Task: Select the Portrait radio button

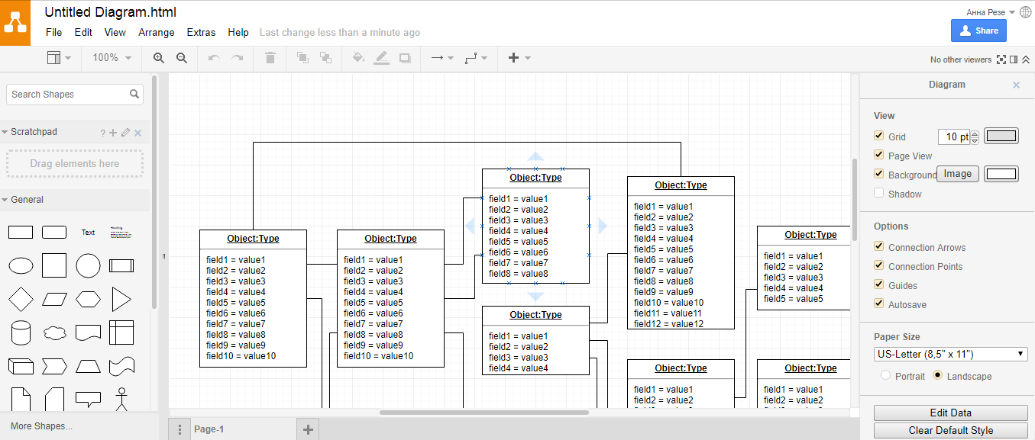Action: coord(886,376)
